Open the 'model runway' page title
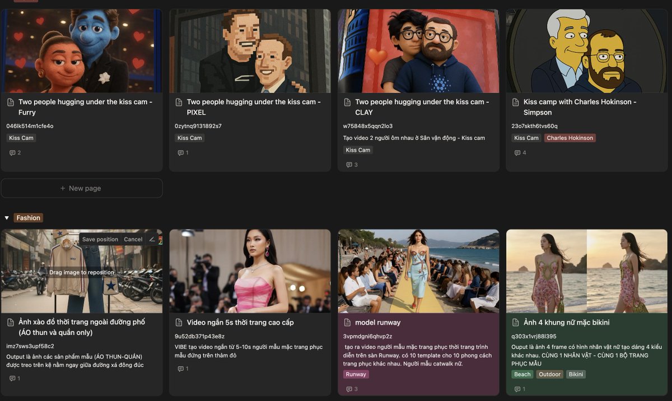 pos(378,323)
